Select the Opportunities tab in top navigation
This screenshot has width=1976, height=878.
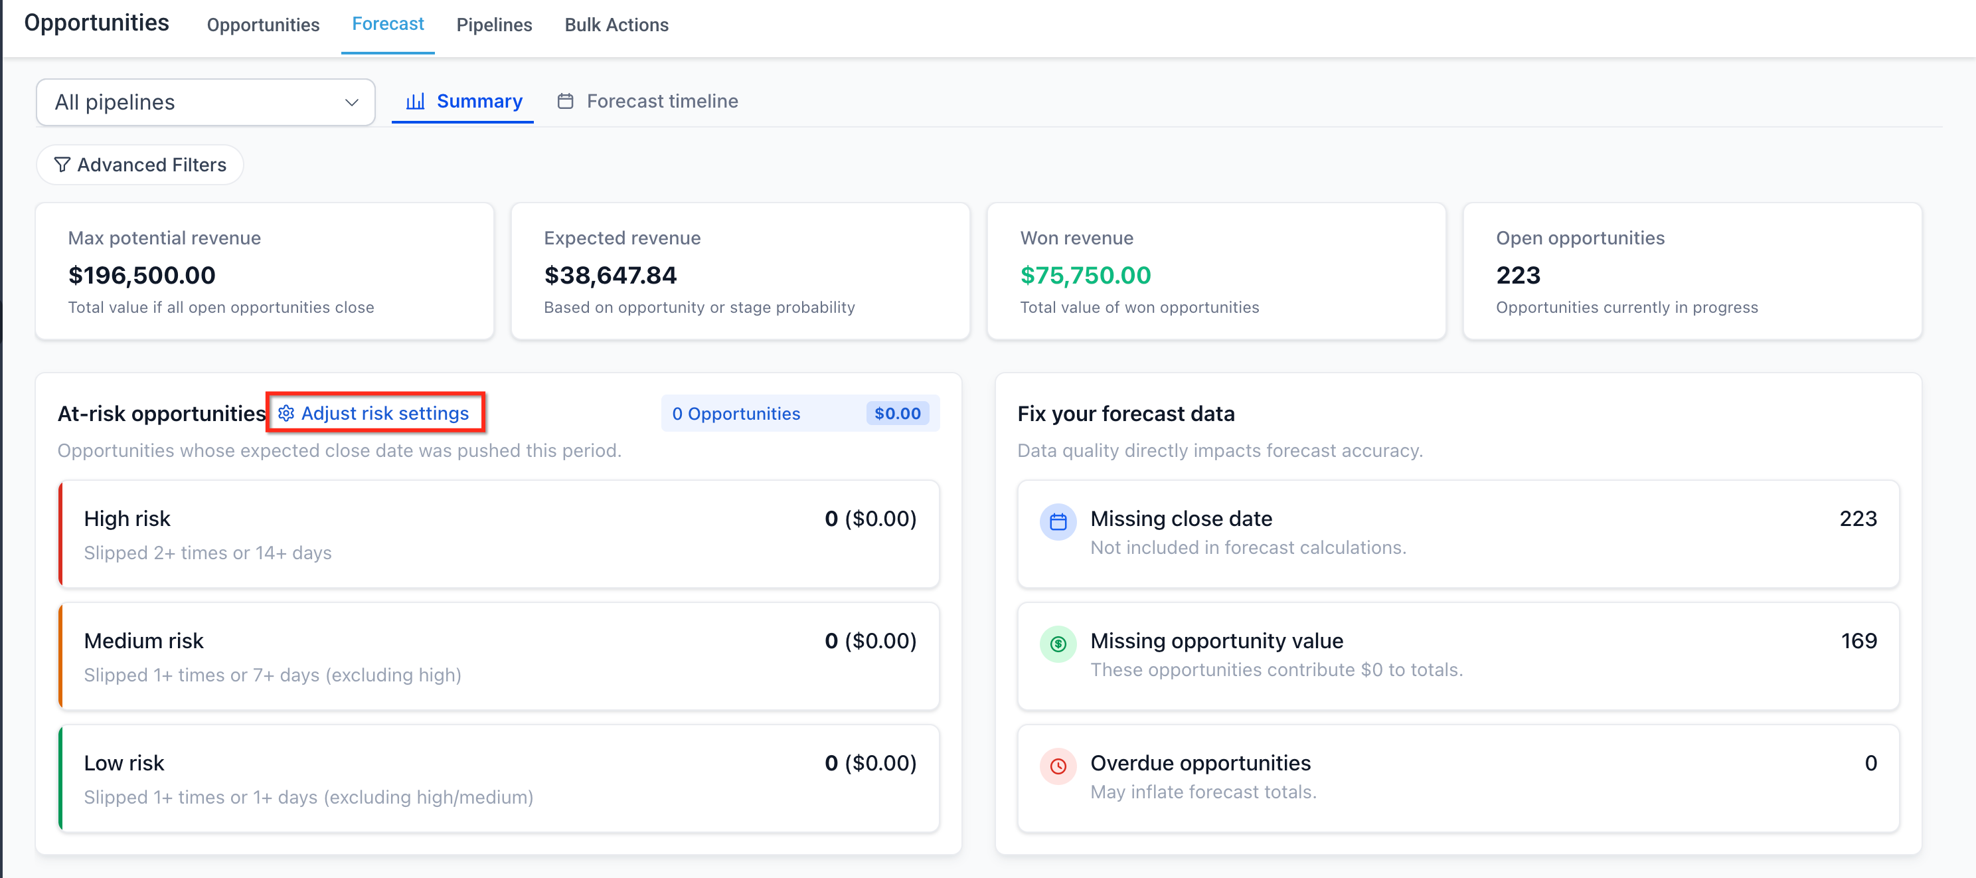pos(263,25)
